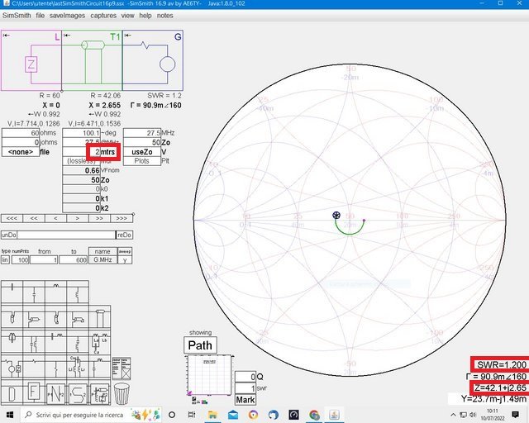
Task: Select the custom circuit block next to S
Action: pos(99,393)
